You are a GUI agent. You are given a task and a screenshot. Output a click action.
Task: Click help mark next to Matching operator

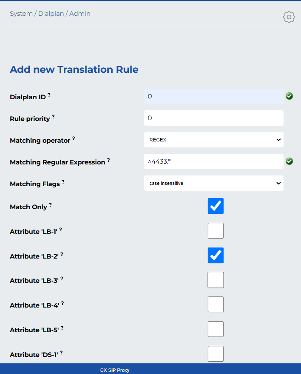[74, 138]
